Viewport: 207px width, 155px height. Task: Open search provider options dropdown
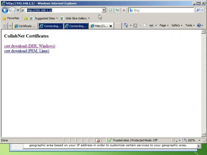pyautogui.click(x=203, y=10)
